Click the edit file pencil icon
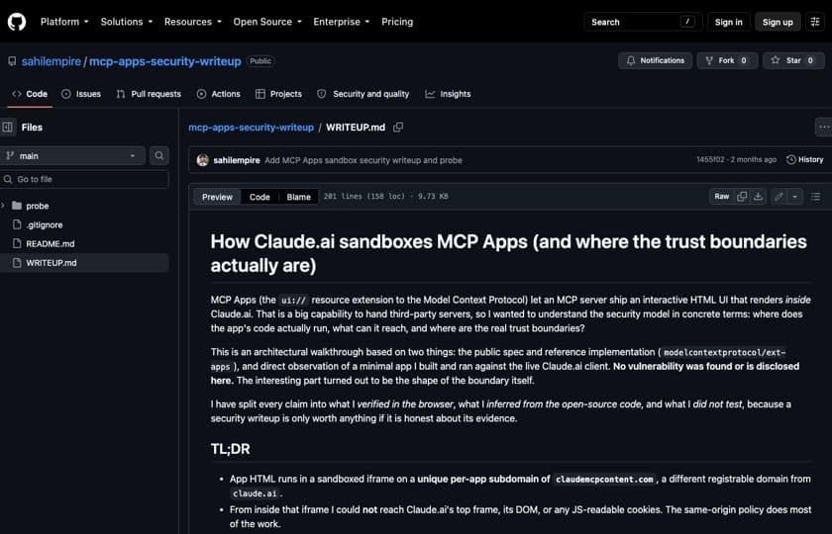 point(779,197)
